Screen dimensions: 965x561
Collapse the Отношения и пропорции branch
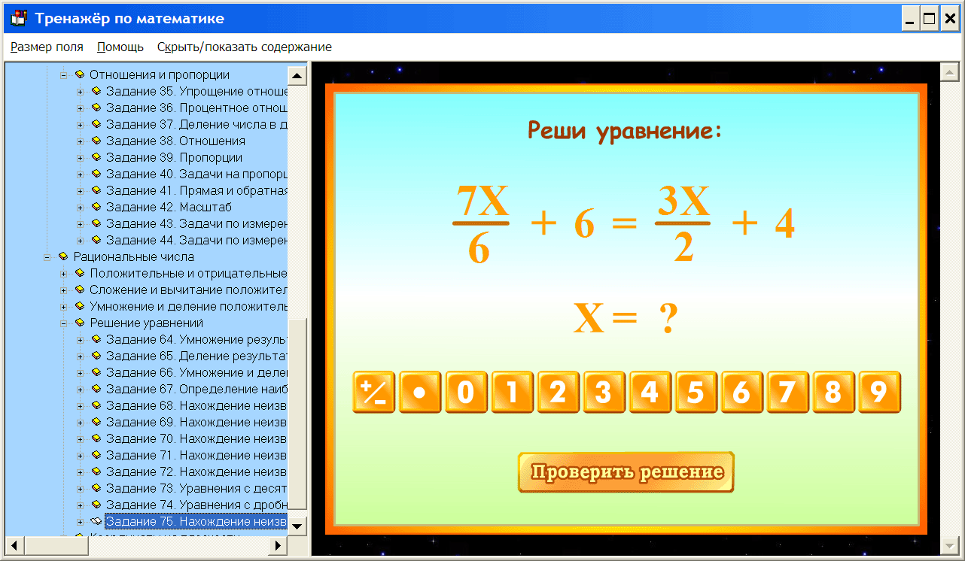(x=65, y=74)
